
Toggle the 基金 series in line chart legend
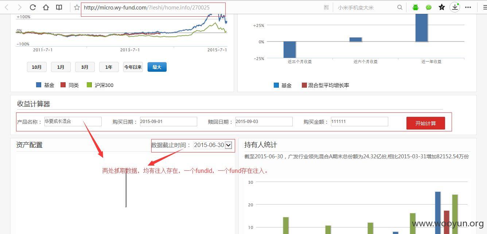tap(45, 85)
